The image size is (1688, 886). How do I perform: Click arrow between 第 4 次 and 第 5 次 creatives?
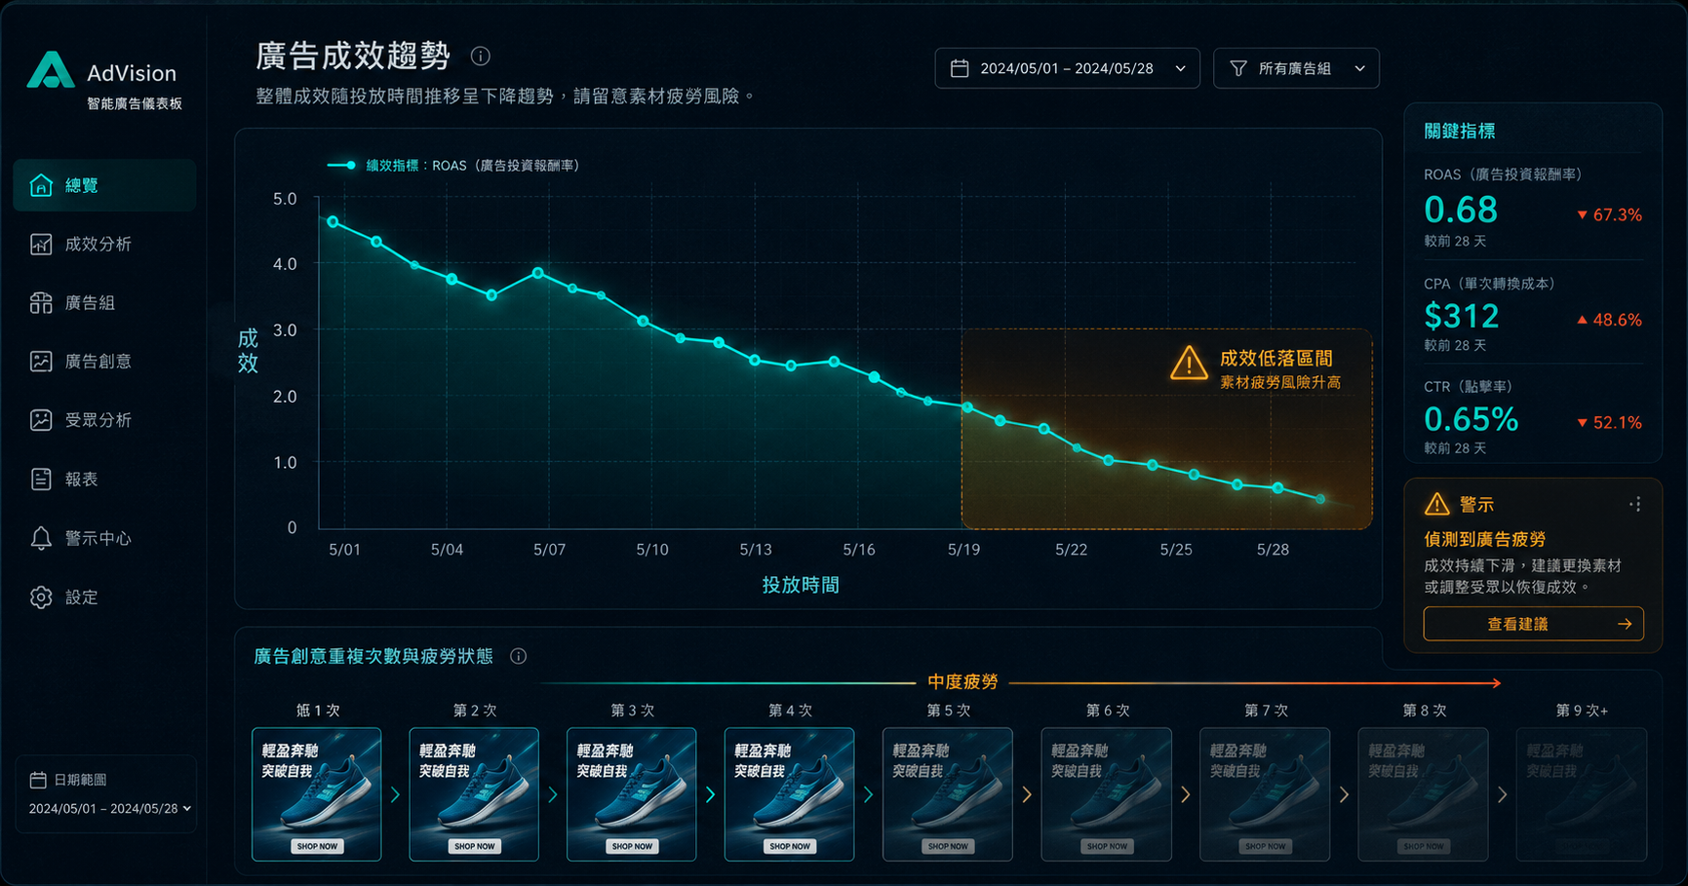[868, 794]
